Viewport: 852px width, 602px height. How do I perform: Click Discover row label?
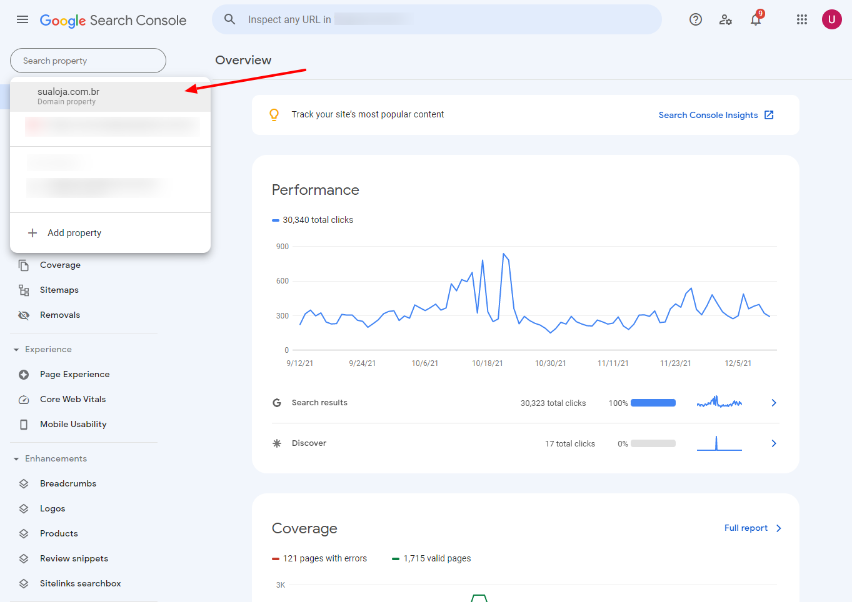(309, 443)
